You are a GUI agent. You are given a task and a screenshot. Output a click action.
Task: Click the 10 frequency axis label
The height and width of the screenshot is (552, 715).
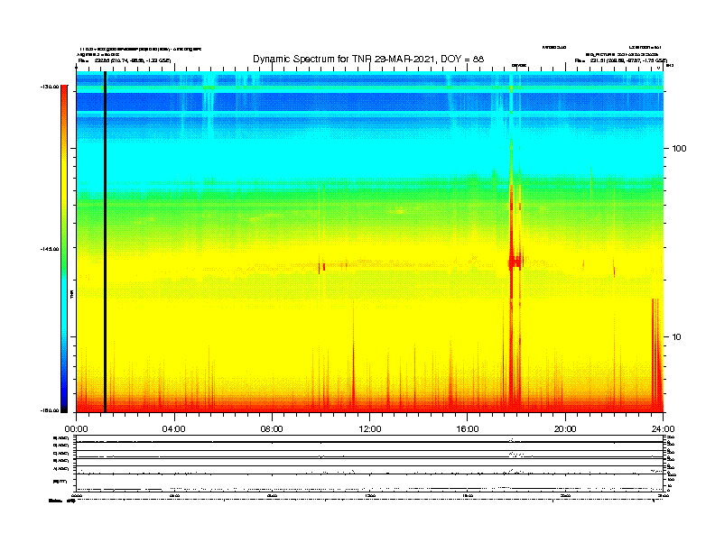coord(676,337)
